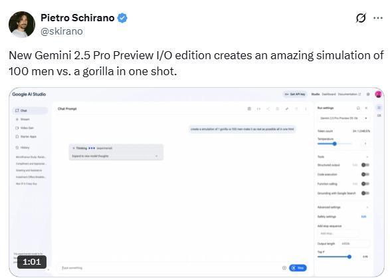Image resolution: width=390 pixels, height=278 pixels.
Task: Collapse the Tools section chevron
Action: tap(367, 157)
